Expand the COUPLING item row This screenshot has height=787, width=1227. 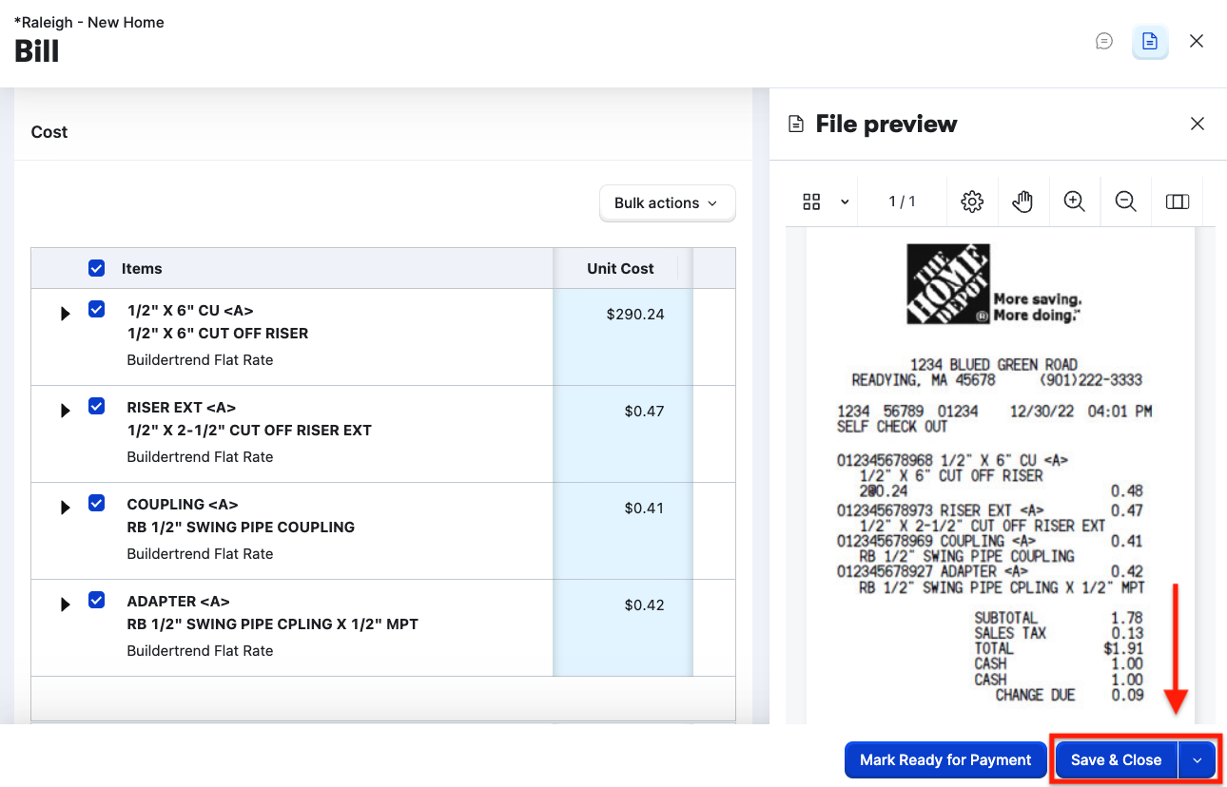click(x=65, y=508)
